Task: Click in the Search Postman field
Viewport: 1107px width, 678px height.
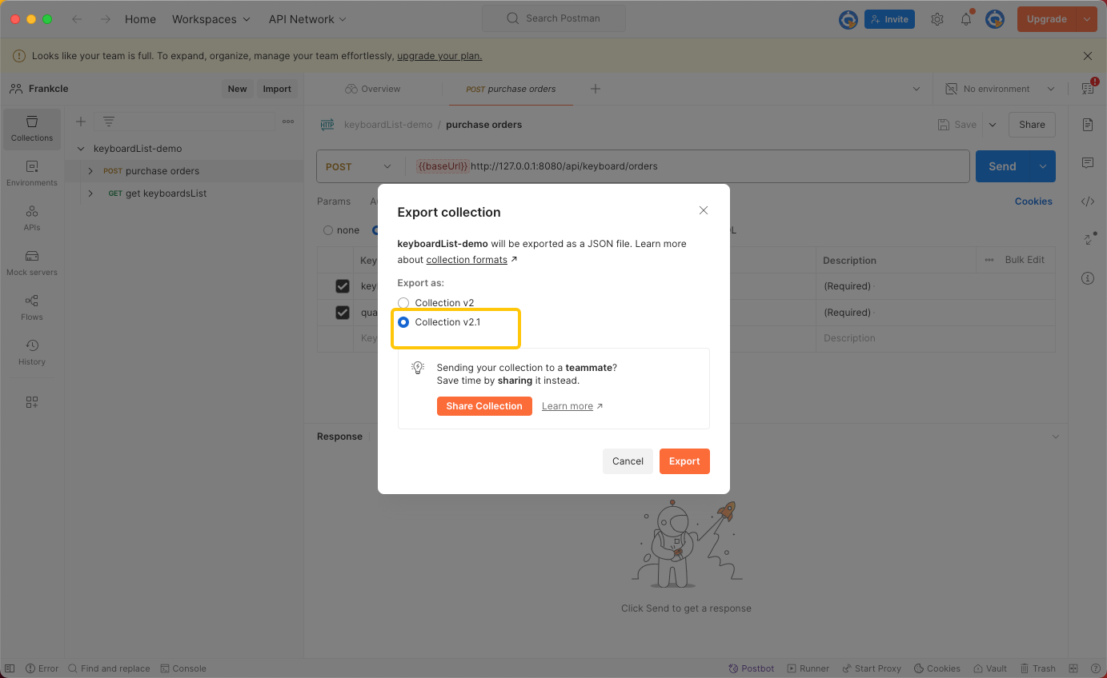Action: pos(554,18)
